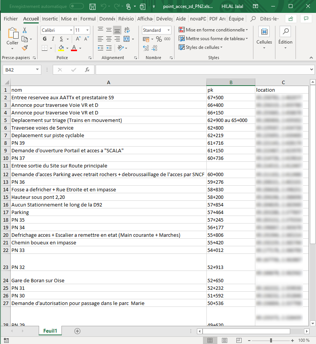The width and height of the screenshot is (316, 344).
Task: Apply cell borders icon
Action: point(45,48)
